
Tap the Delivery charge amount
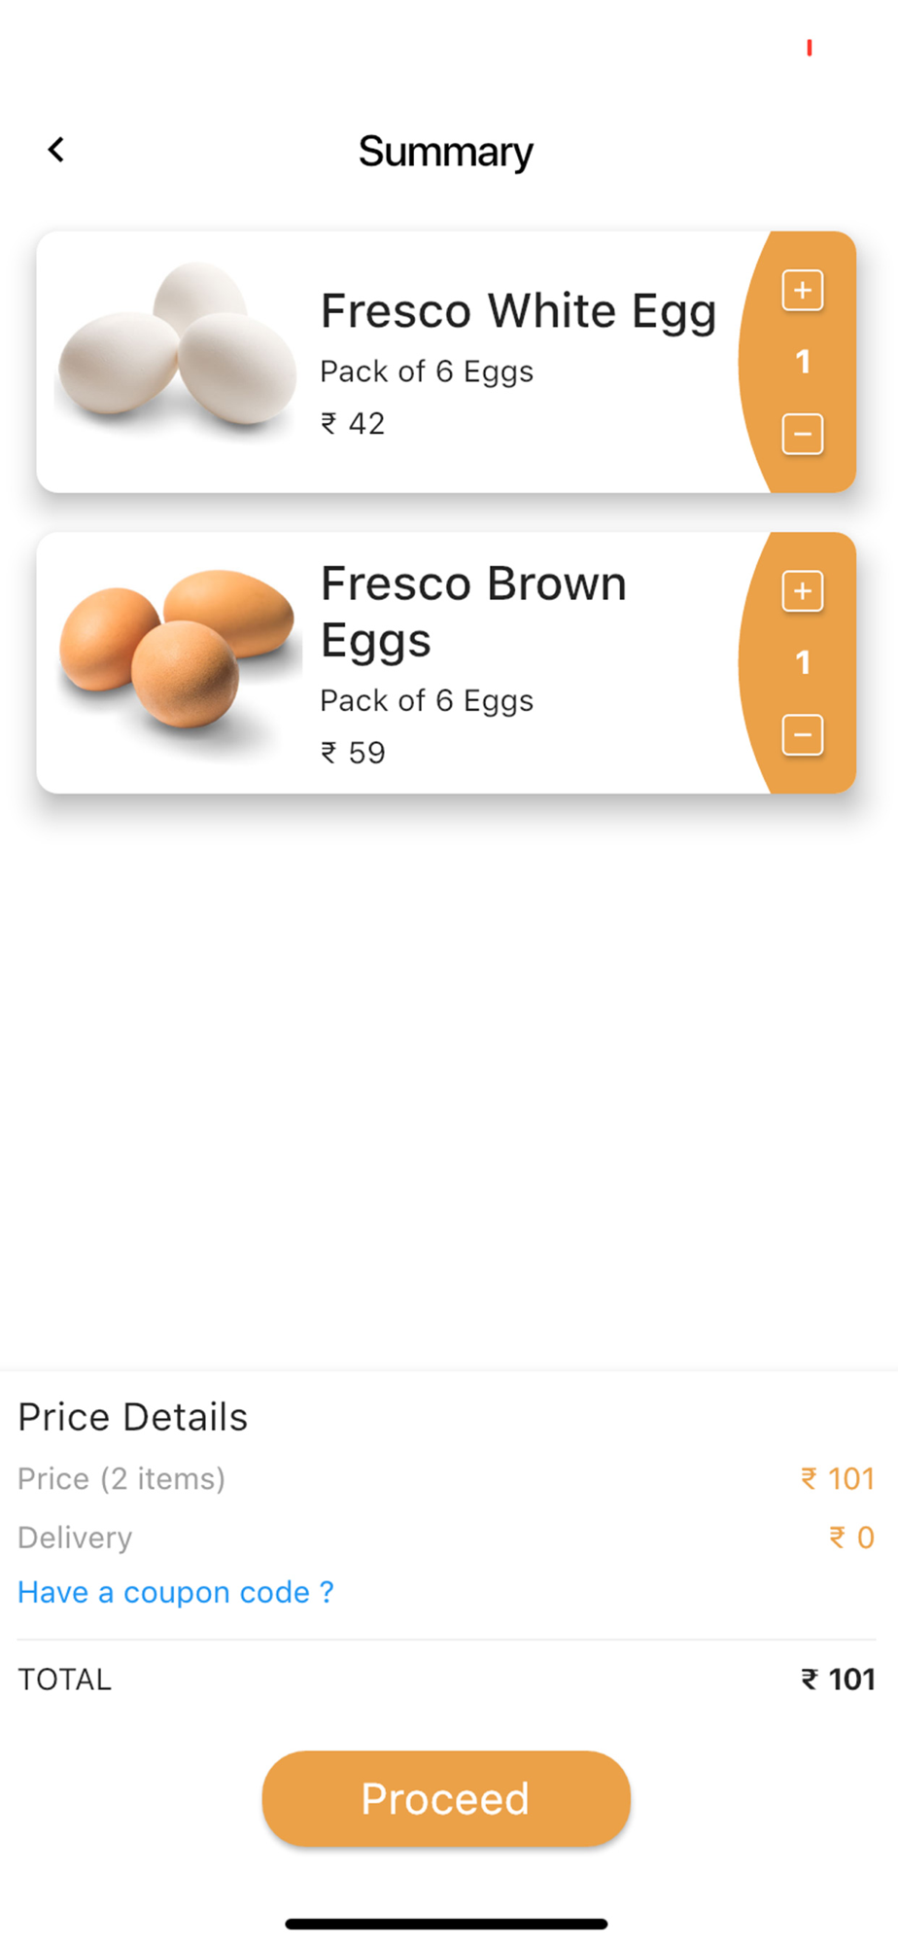coord(851,1538)
